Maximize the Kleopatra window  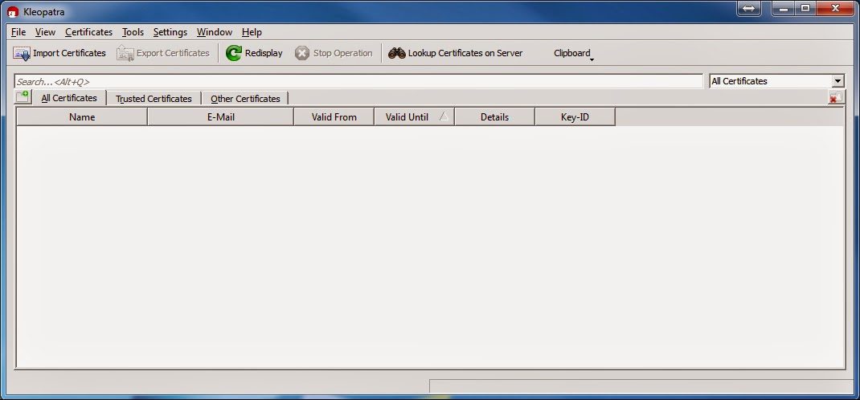click(805, 8)
